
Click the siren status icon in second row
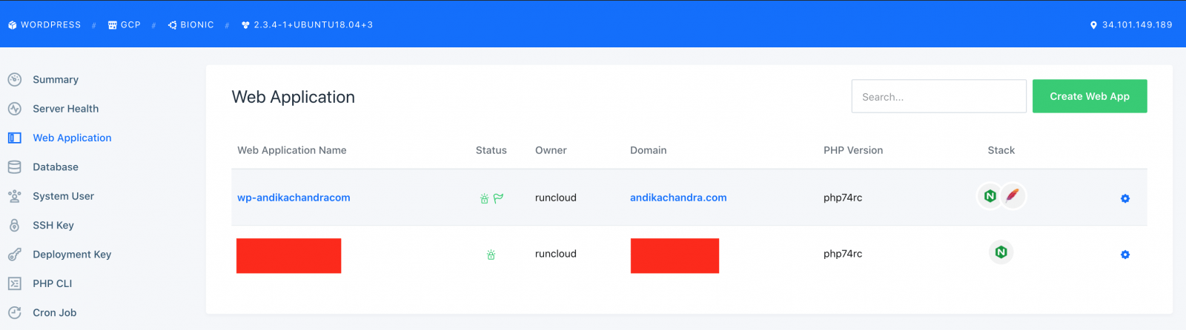[491, 255]
